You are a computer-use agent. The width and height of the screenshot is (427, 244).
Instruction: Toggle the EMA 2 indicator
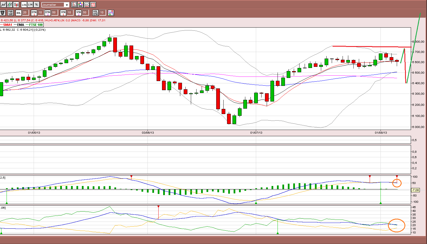coord(48,13)
